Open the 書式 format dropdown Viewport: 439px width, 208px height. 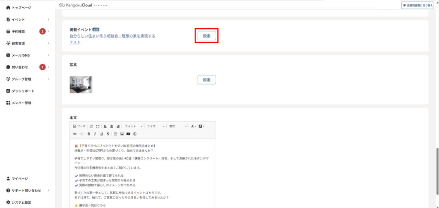click(x=178, y=127)
